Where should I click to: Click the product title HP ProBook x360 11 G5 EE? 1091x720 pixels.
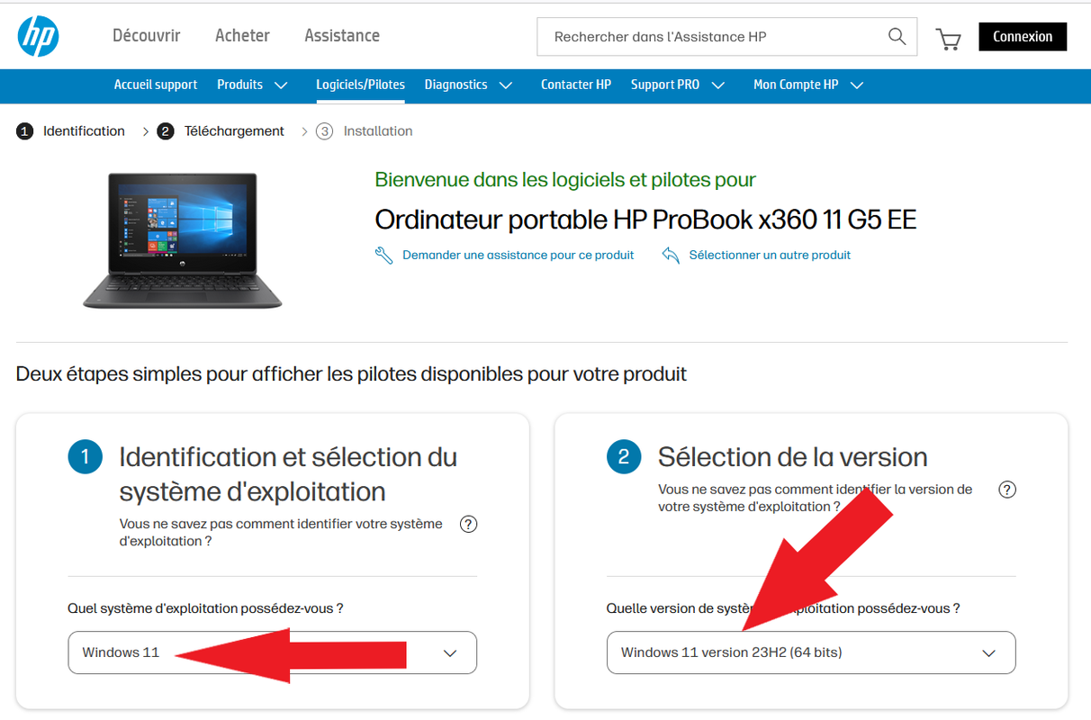(645, 220)
